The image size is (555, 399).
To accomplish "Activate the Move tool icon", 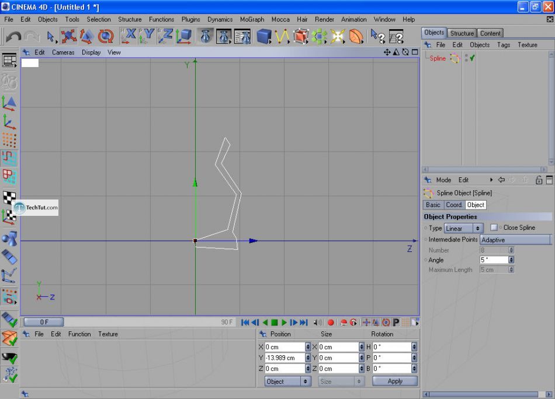I will tap(69, 36).
